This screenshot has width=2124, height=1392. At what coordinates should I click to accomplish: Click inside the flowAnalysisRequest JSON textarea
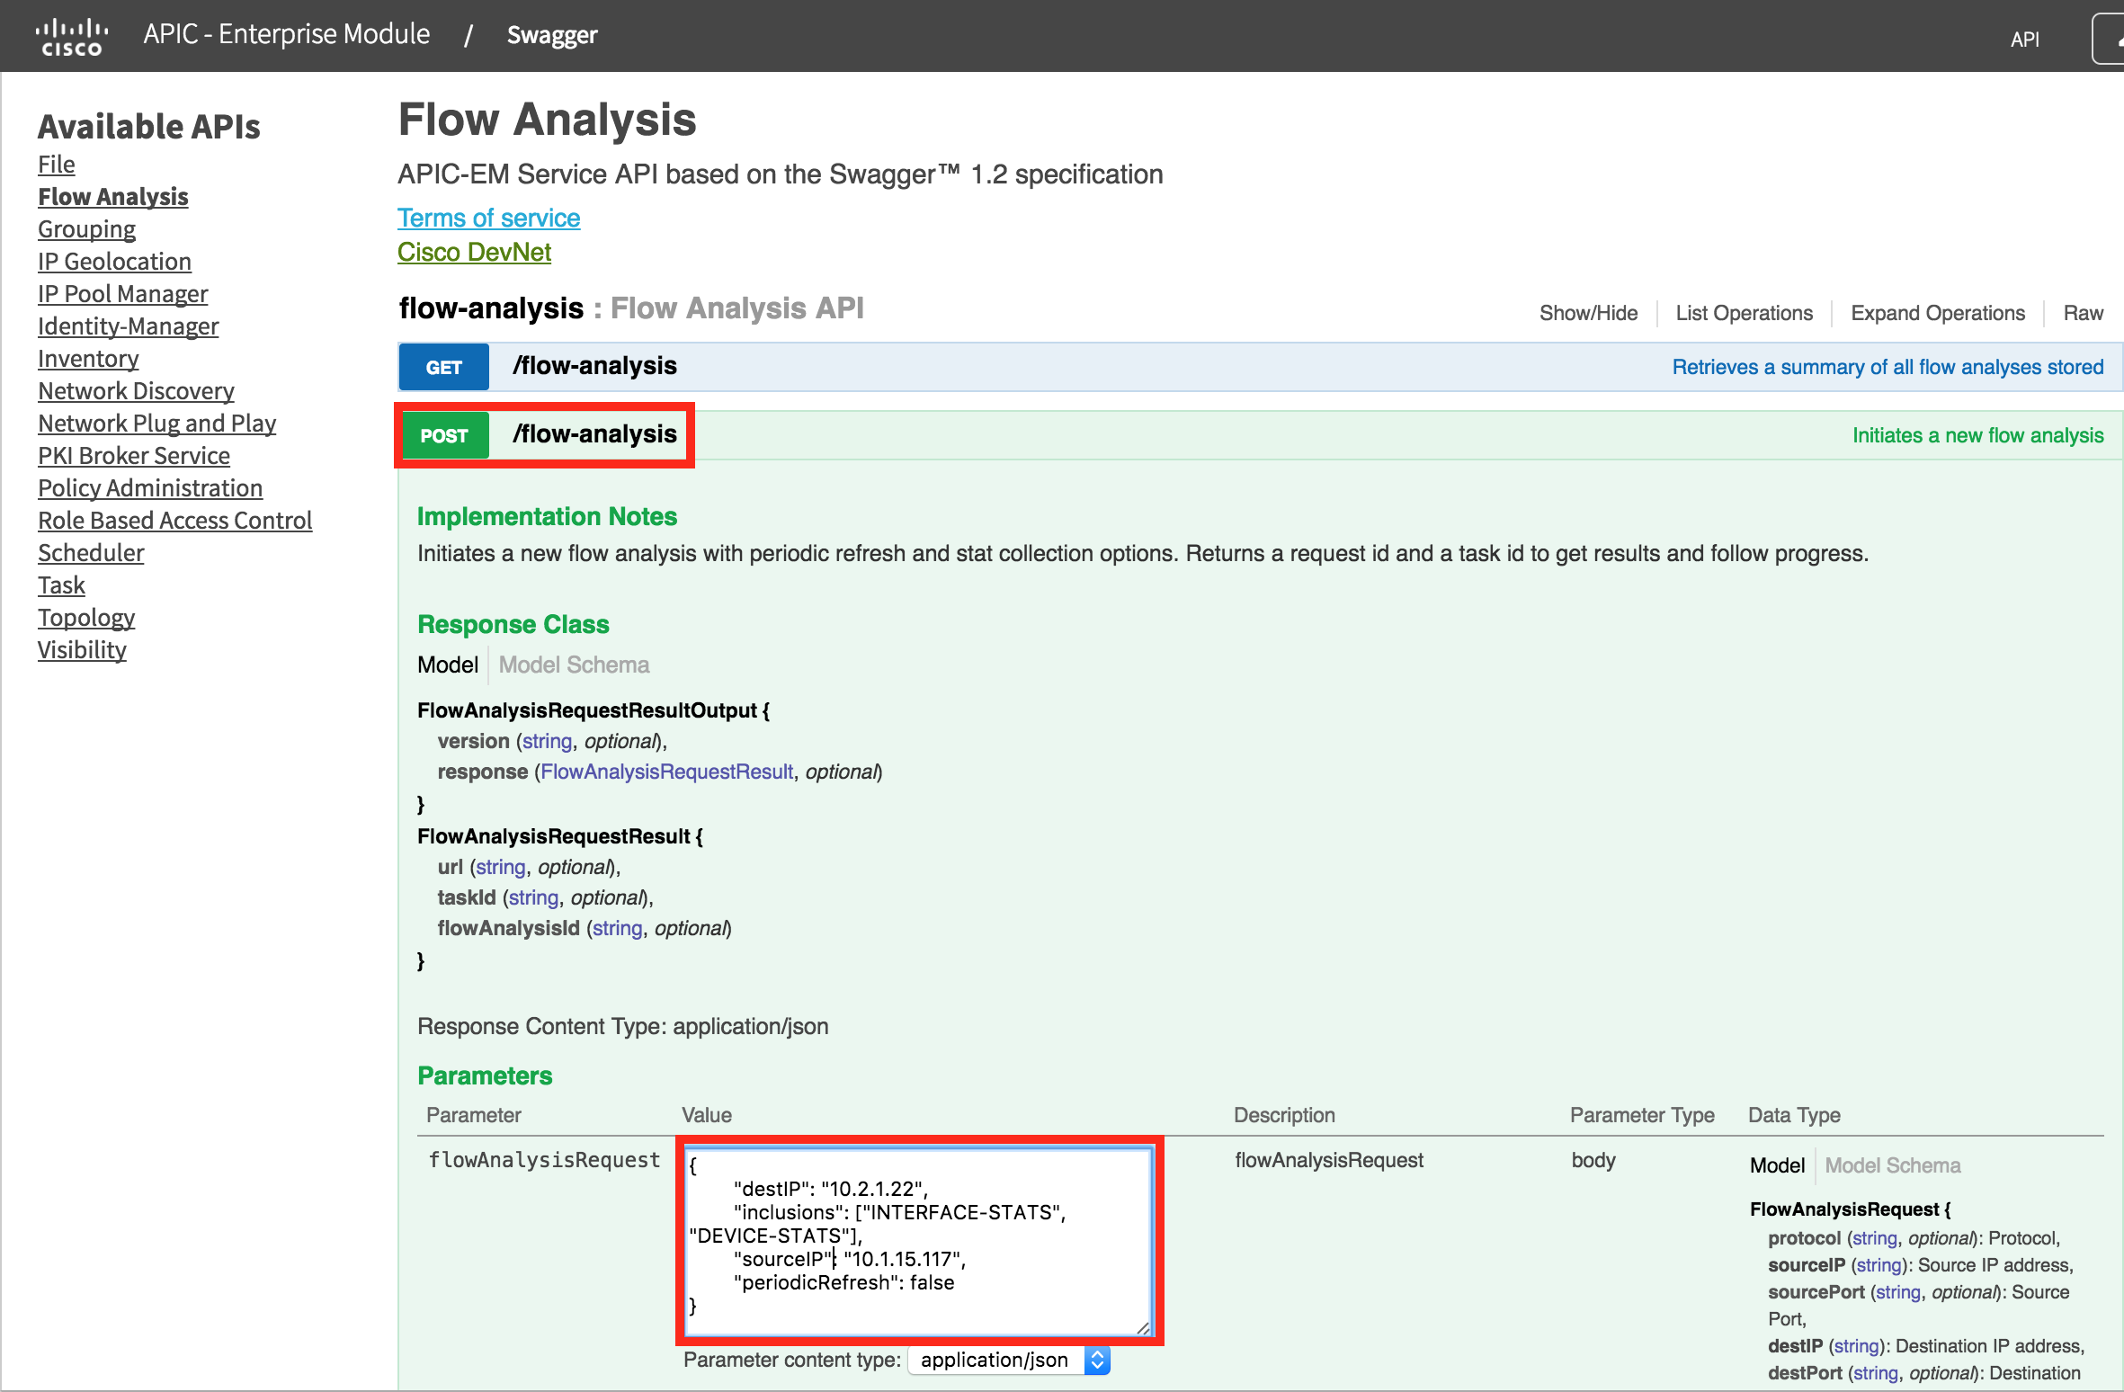(x=918, y=1241)
